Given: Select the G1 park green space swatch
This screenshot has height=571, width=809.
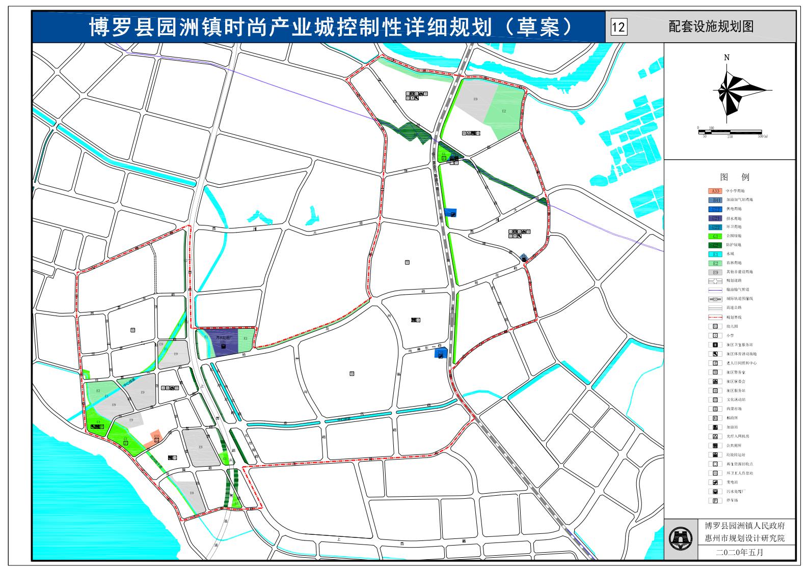Looking at the screenshot, I should (x=715, y=236).
